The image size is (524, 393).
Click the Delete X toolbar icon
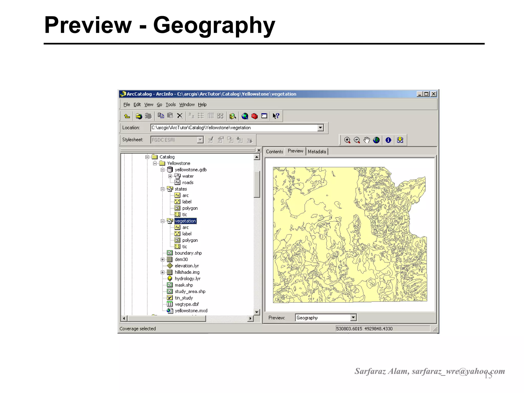tap(180, 116)
